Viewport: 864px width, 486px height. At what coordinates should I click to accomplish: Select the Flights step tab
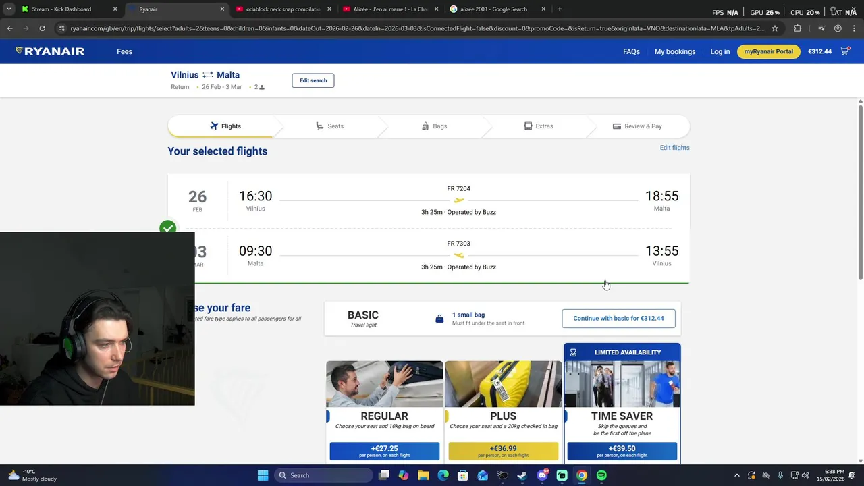[225, 126]
